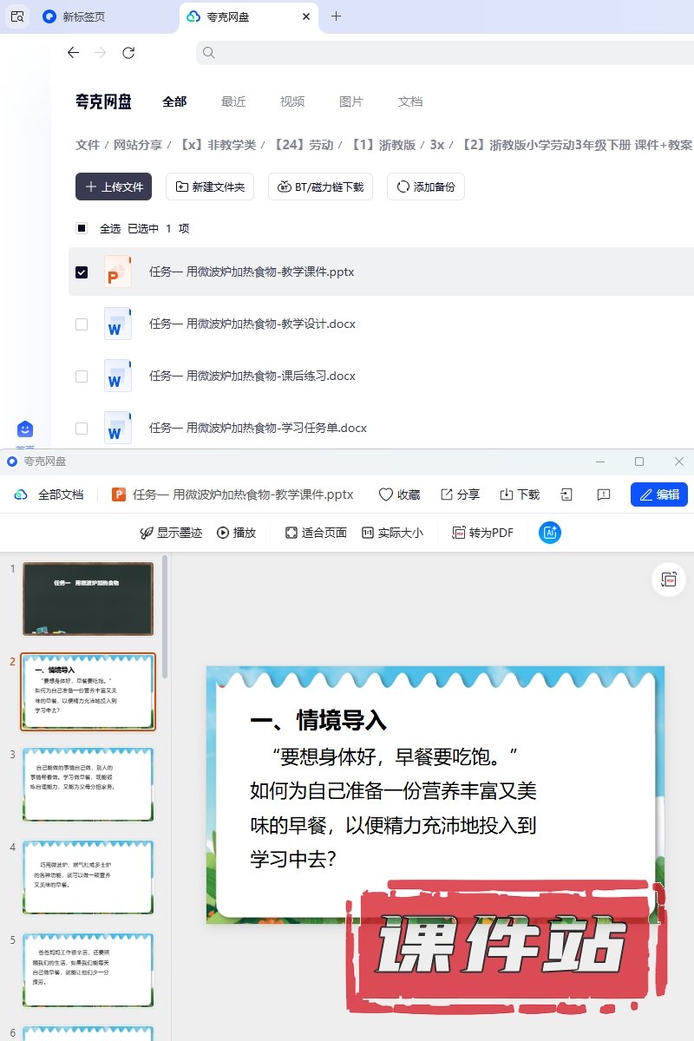This screenshot has width=694, height=1041.
Task: Click the 分享 share icon
Action: tap(447, 494)
